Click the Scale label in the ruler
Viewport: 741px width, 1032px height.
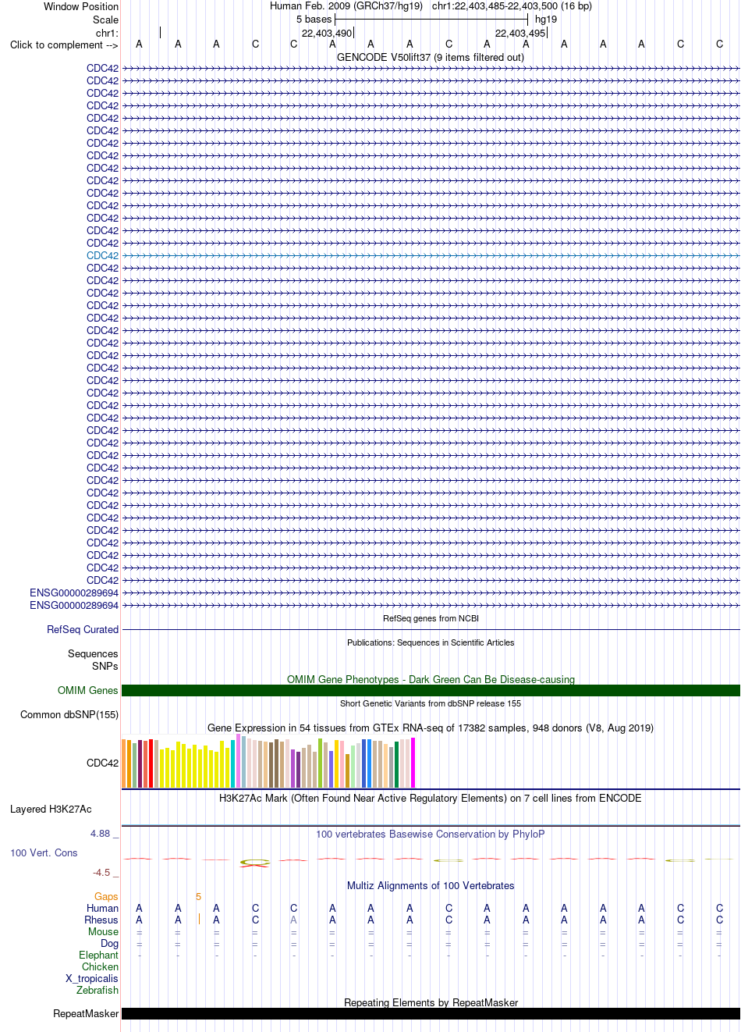(105, 20)
